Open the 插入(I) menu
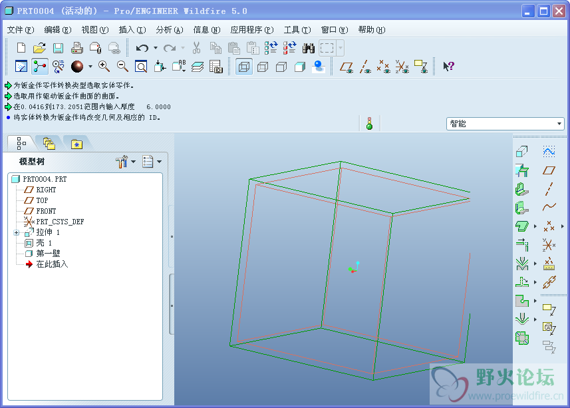The image size is (570, 408). tap(132, 30)
